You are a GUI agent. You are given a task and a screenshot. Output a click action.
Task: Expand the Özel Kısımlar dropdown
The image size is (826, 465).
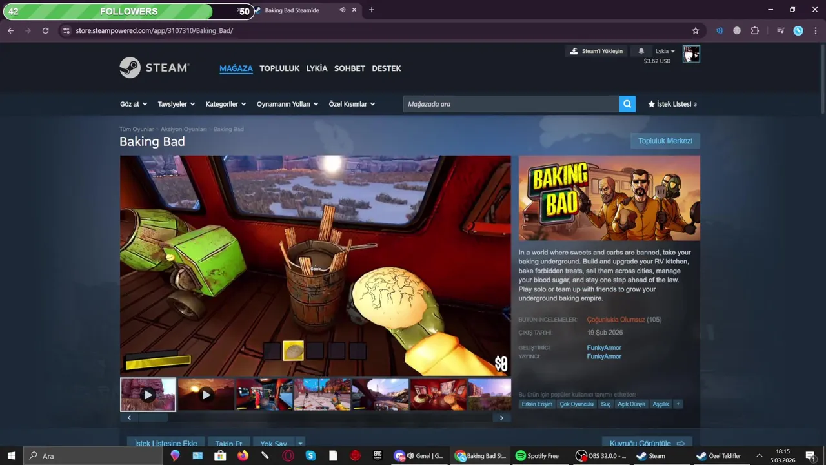click(352, 104)
